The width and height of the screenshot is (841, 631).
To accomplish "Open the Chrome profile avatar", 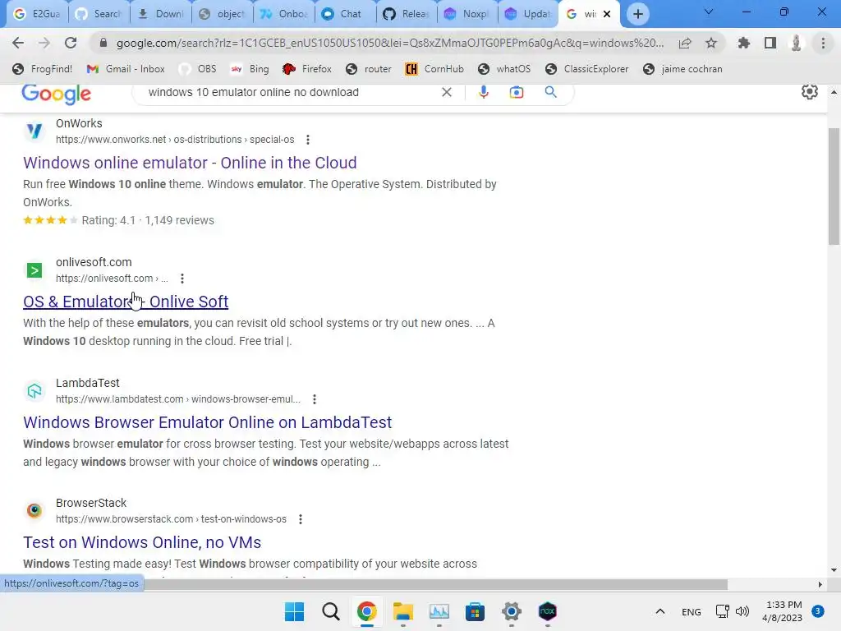I will click(x=797, y=43).
